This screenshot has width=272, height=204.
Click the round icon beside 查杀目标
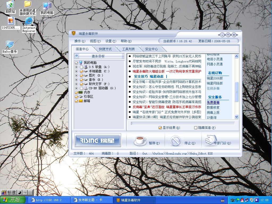[x=77, y=56]
